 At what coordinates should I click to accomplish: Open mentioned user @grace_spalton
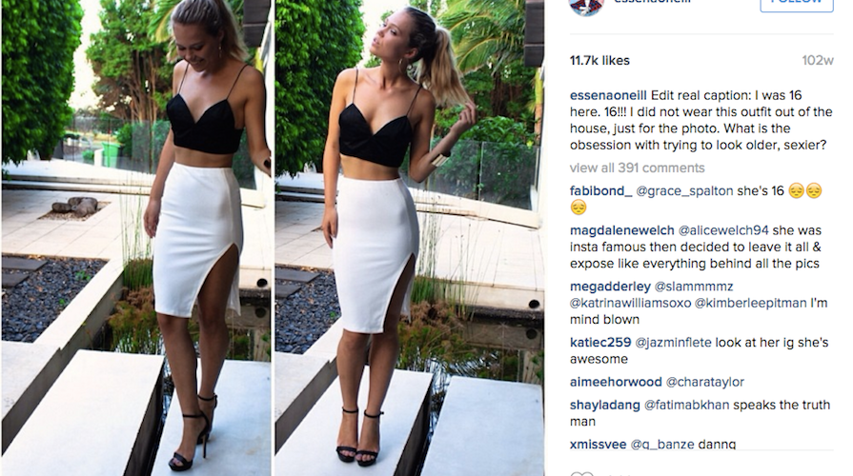tap(684, 191)
